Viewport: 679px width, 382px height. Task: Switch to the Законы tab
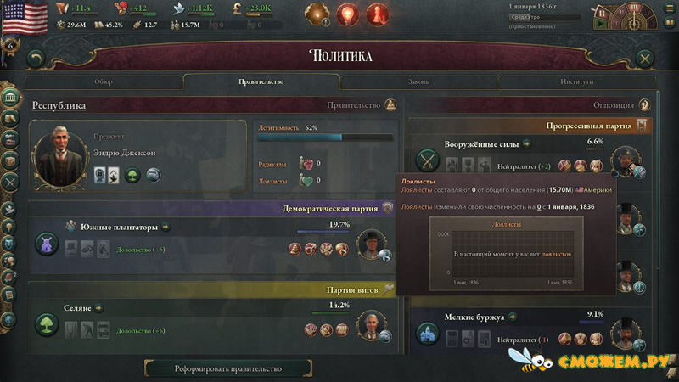click(x=418, y=81)
